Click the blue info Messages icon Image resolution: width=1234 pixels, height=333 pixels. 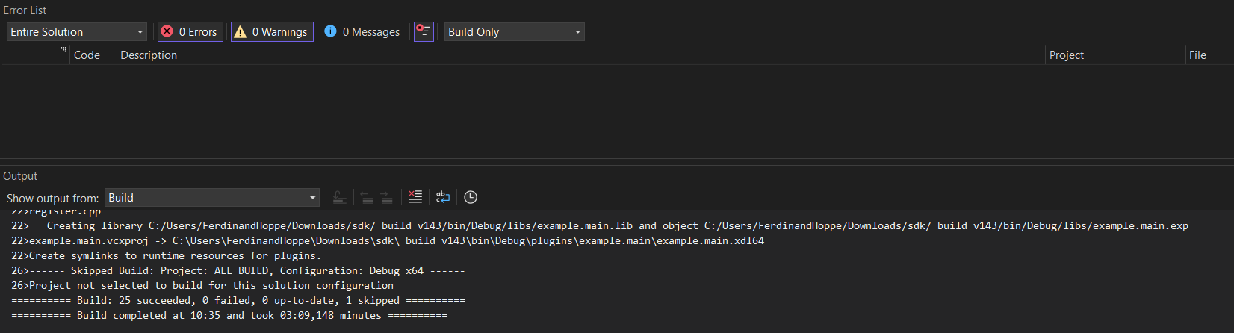[x=330, y=31]
